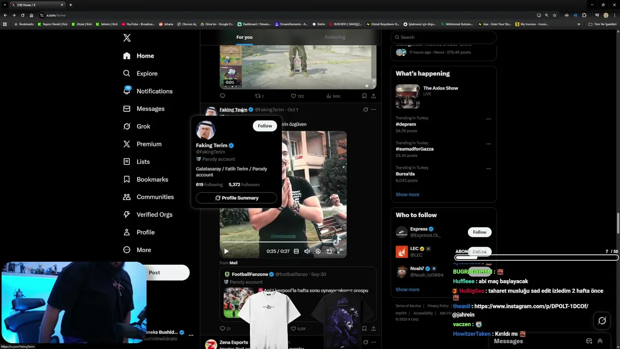Compose new message in Messages drawer
This screenshot has height=349, width=620.
pos(589,341)
